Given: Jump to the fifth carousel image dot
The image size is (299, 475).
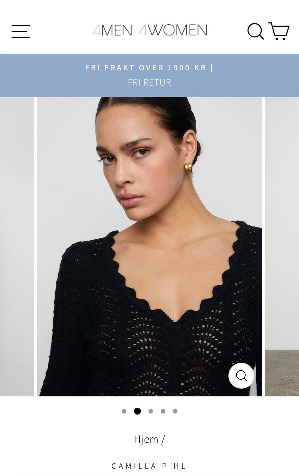Looking at the screenshot, I should (x=175, y=411).
